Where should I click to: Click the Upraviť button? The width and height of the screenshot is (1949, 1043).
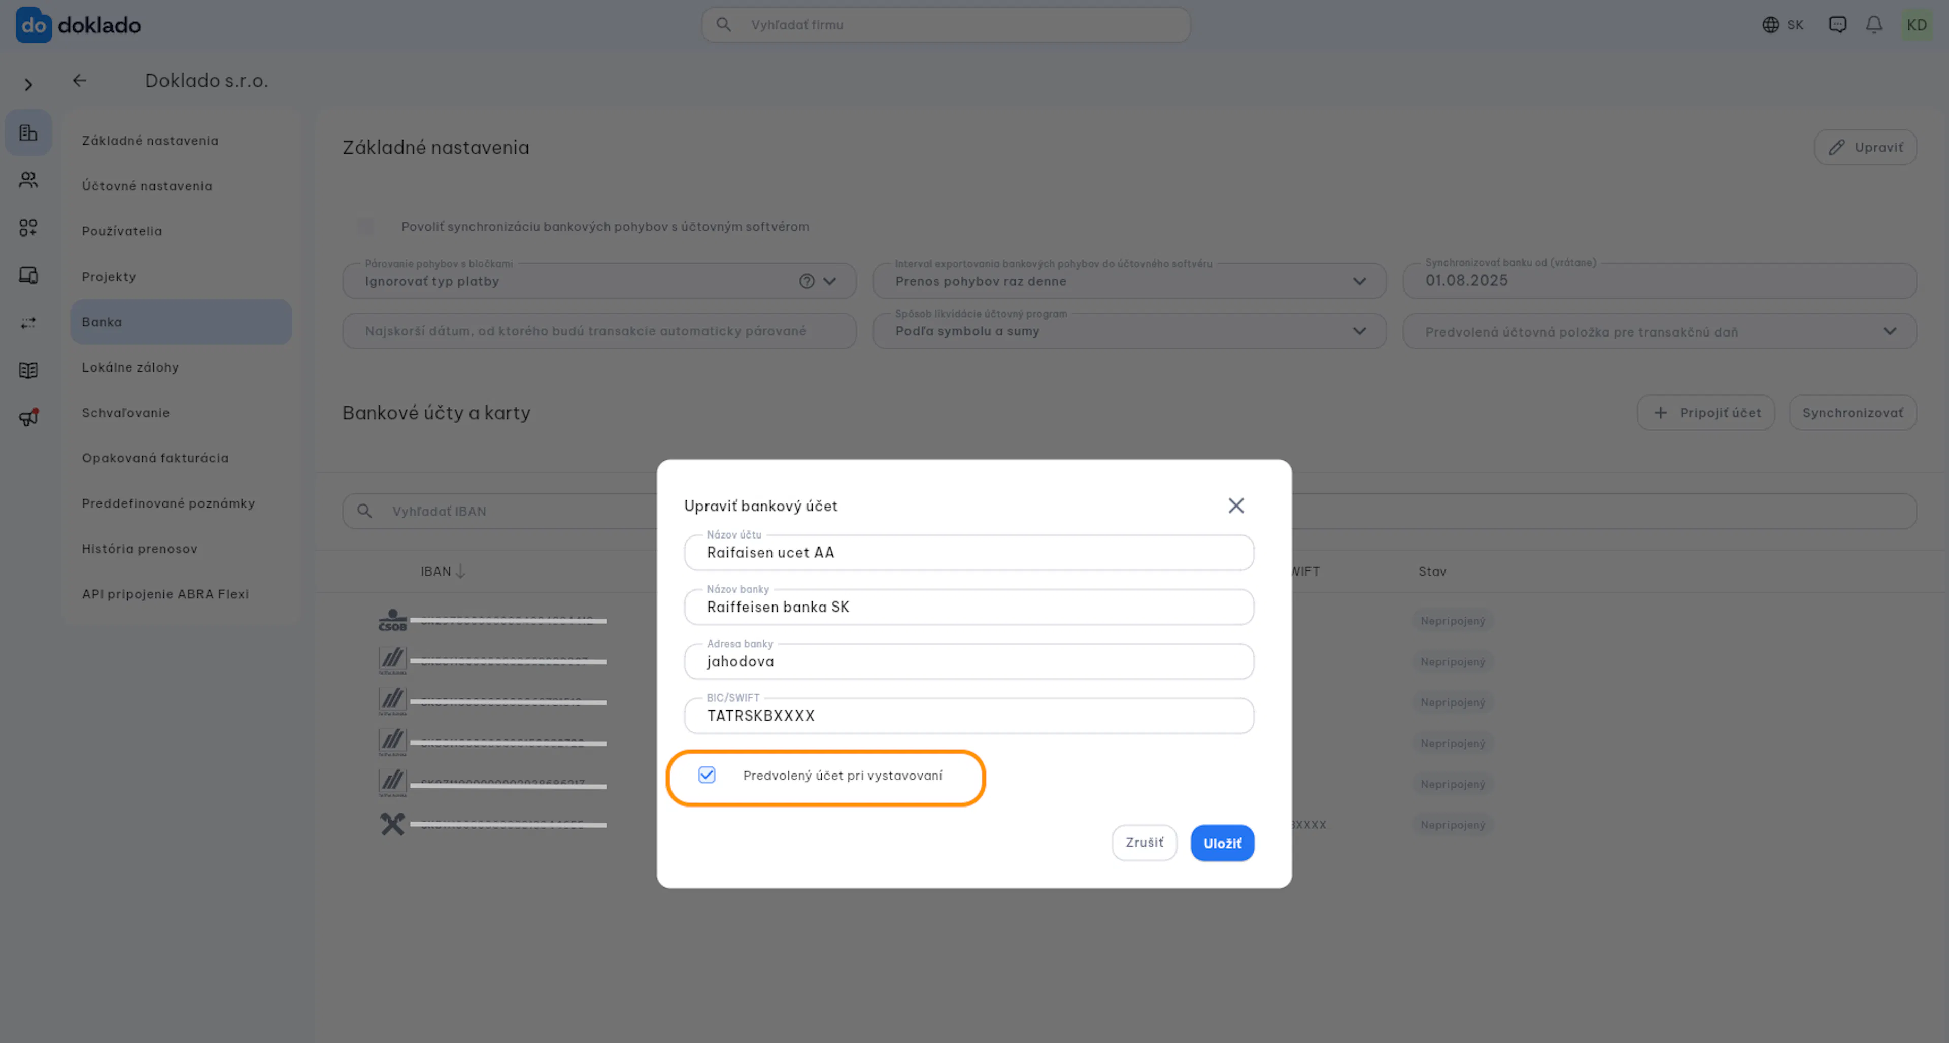coord(1865,148)
